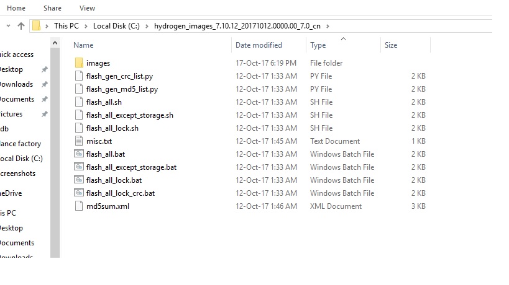Click the File folder type cell
509x285 pixels.
(x=326, y=63)
